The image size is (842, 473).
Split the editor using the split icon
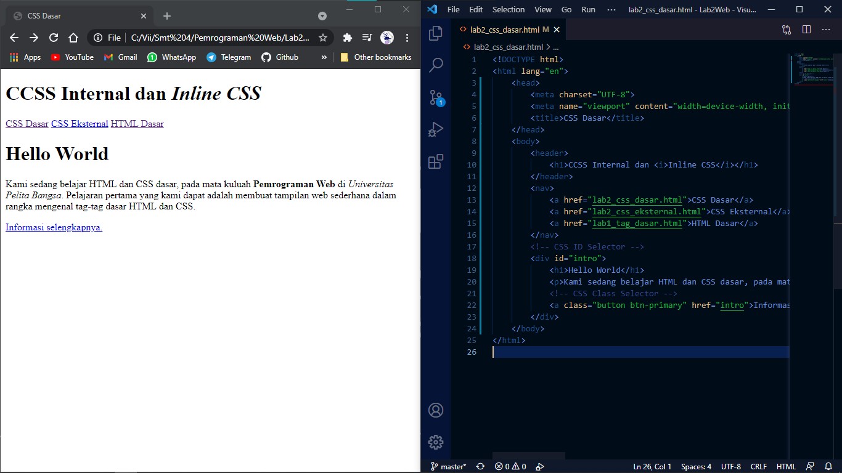tap(807, 29)
